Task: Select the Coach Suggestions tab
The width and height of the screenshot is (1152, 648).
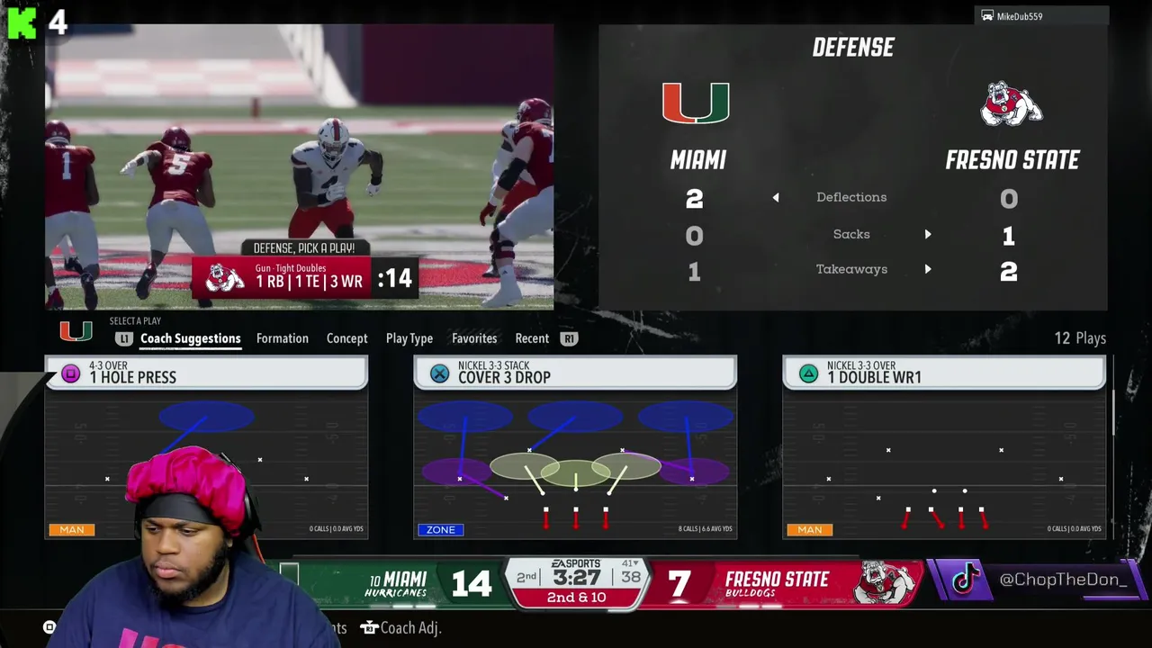Action: pos(190,338)
